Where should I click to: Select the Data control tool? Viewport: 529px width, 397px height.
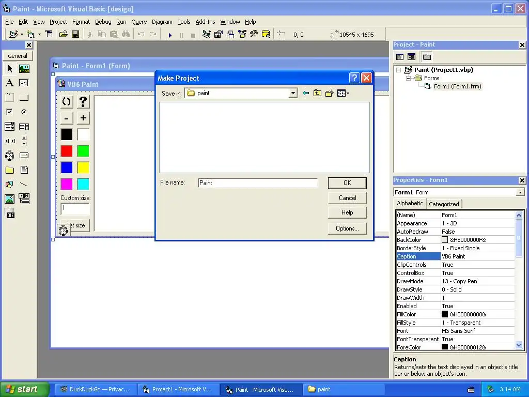coord(24,199)
